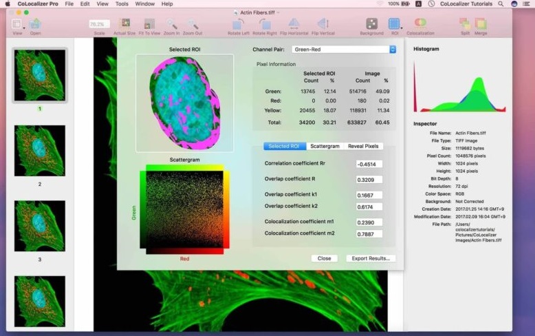535x336 pixels.
Task: Switch to the Scattergram tab
Action: click(325, 146)
